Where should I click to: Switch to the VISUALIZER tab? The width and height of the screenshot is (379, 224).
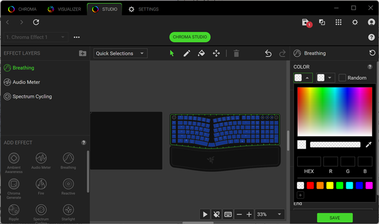point(64,9)
